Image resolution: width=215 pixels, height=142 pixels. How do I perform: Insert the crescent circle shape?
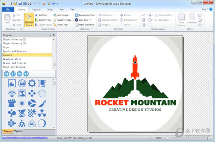pos(42,123)
